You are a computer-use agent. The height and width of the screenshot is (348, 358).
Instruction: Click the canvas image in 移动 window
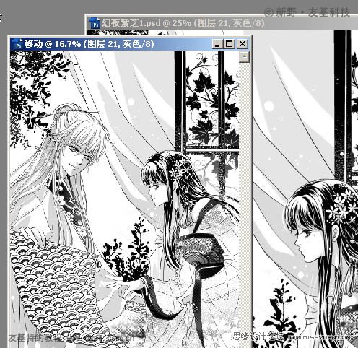pyautogui.click(x=125, y=199)
